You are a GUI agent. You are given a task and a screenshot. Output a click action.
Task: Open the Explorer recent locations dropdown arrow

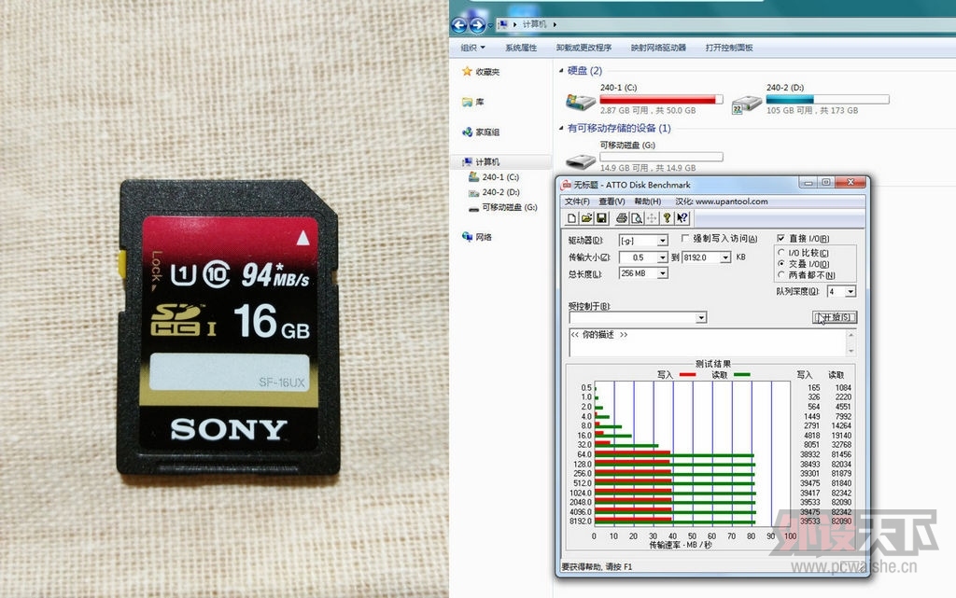(490, 25)
